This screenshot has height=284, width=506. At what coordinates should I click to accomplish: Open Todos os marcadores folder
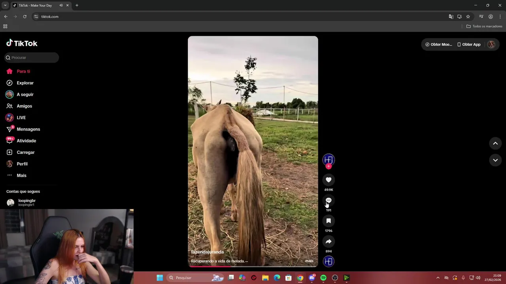pyautogui.click(x=484, y=26)
